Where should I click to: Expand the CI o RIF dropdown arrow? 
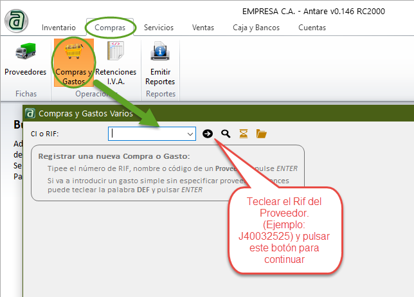click(190, 134)
